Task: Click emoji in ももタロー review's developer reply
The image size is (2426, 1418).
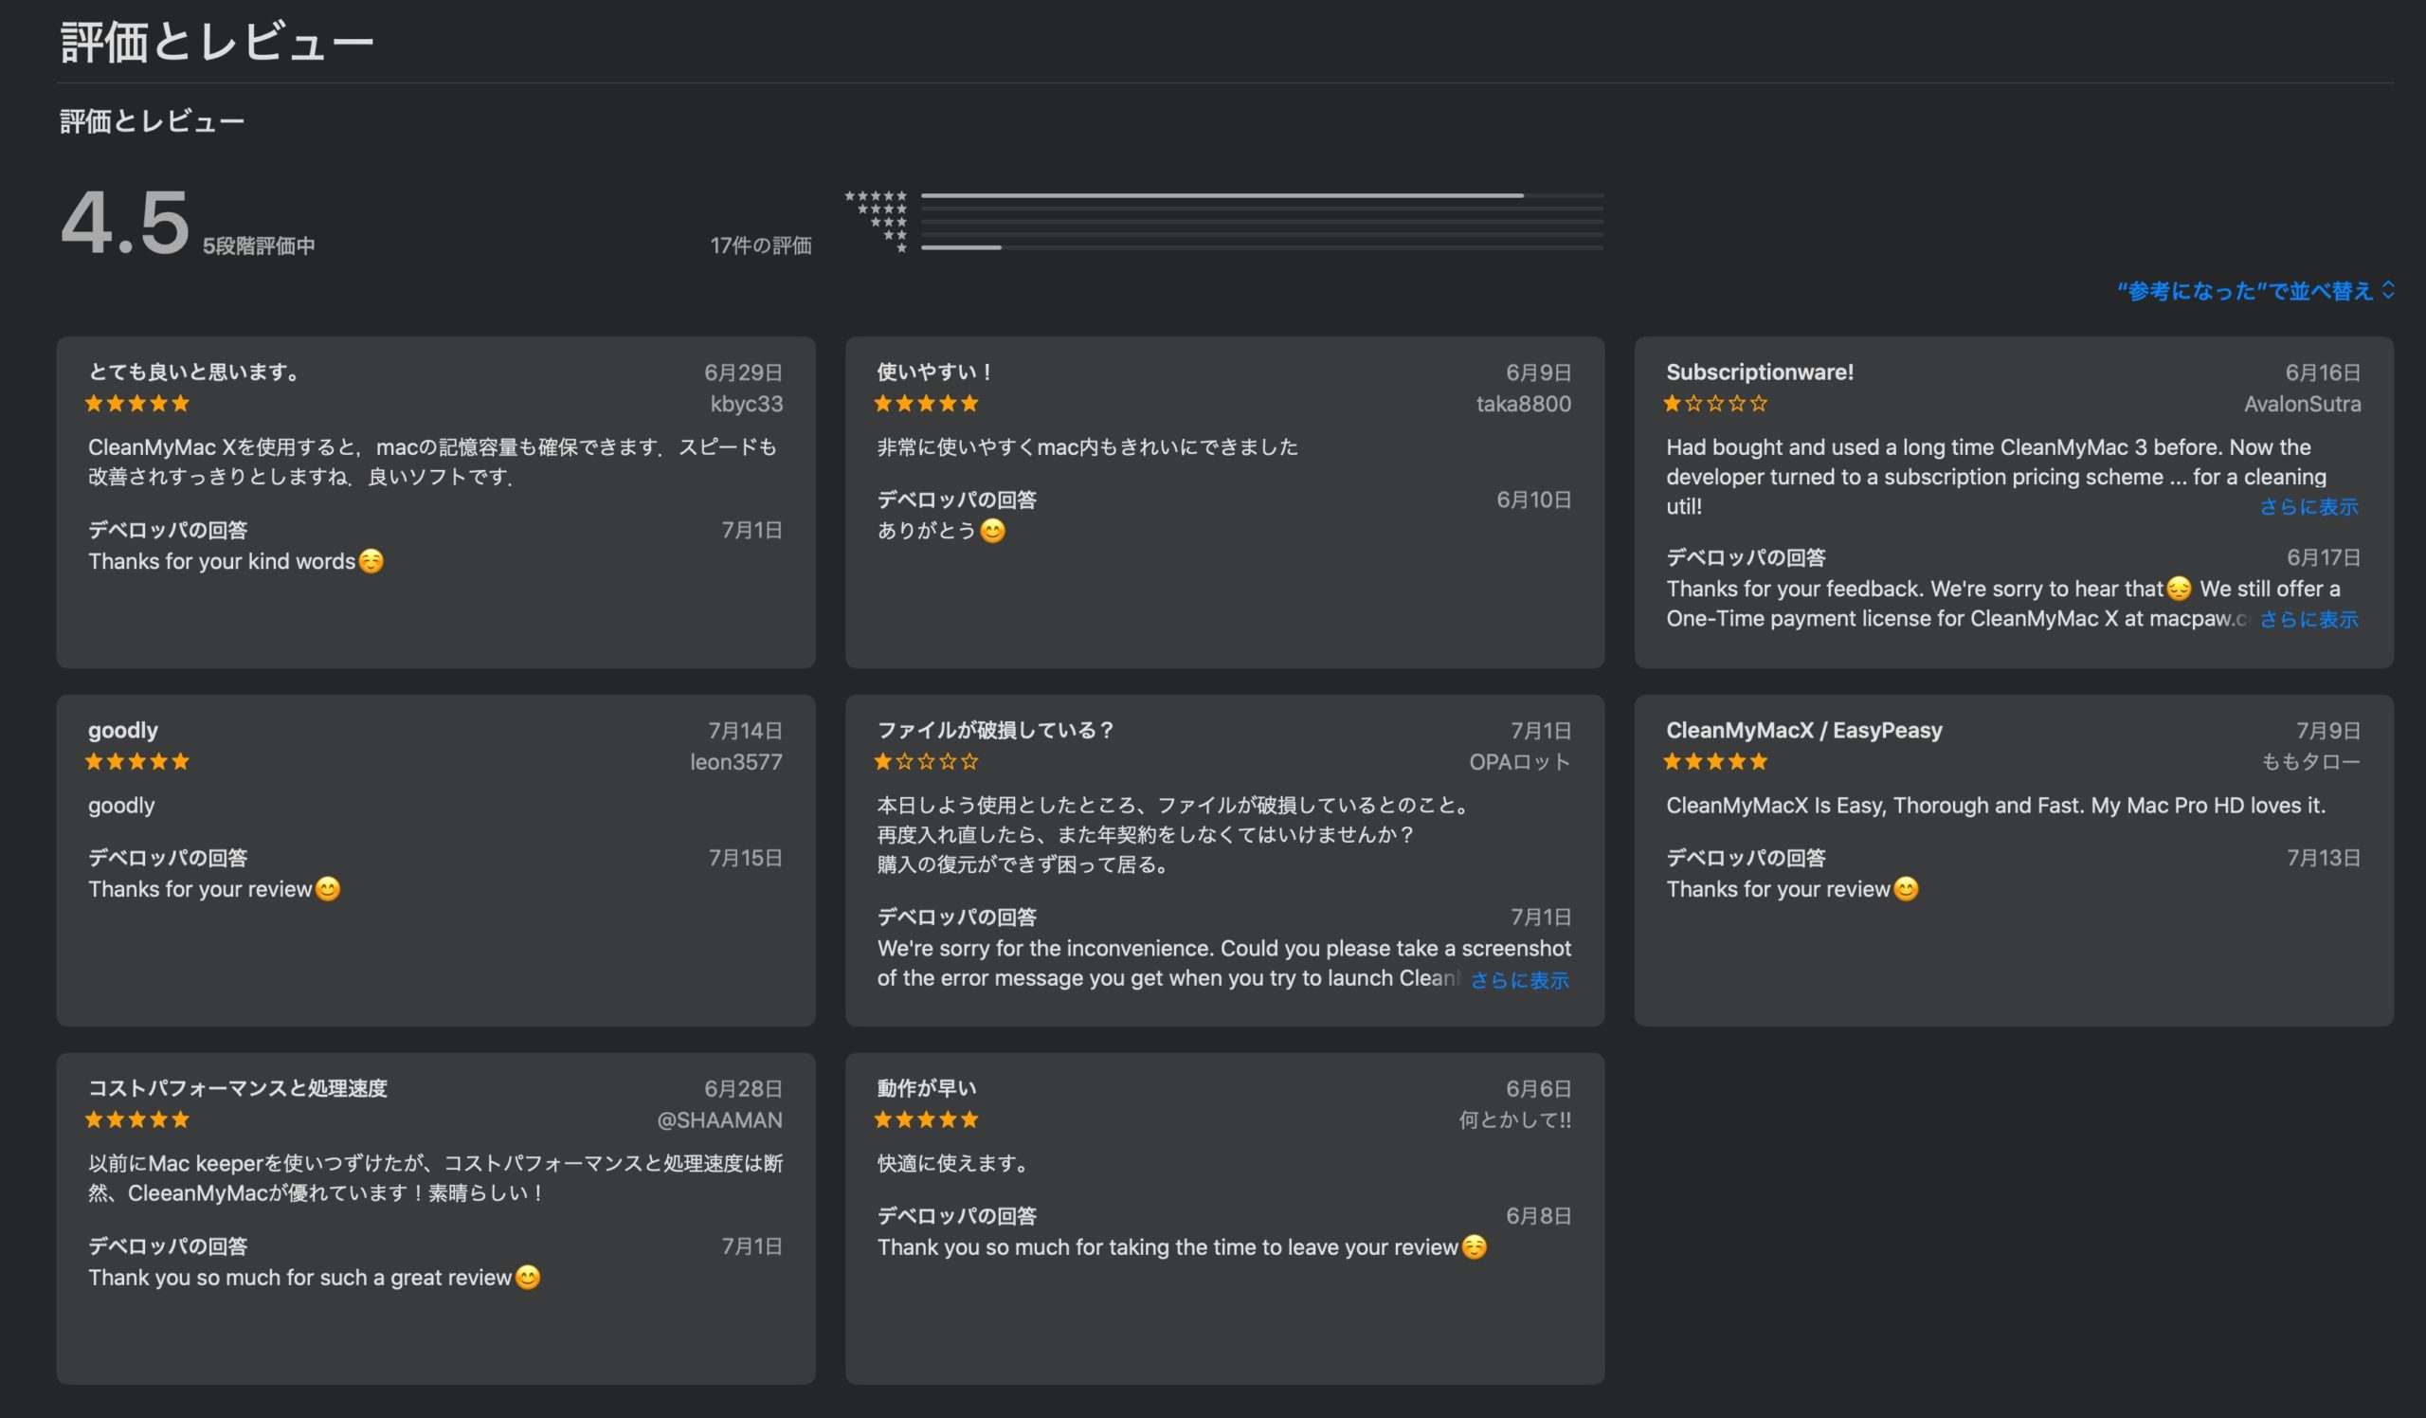Action: (1906, 888)
